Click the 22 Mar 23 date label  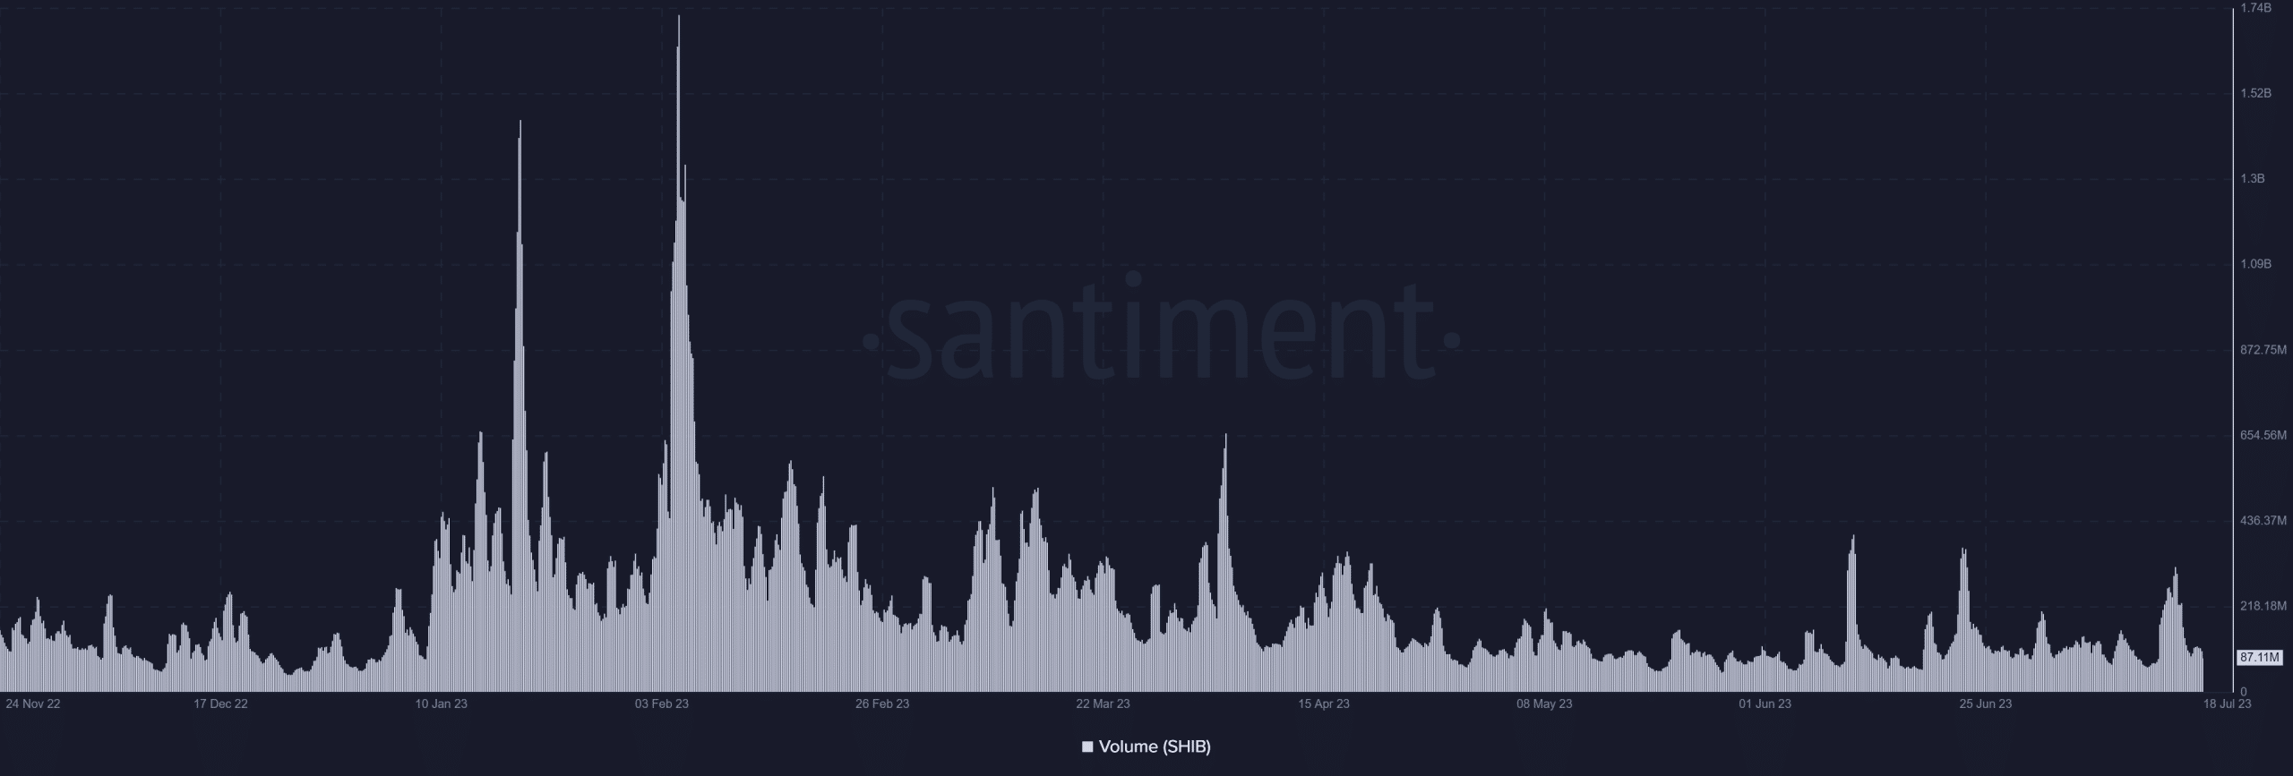pyautogui.click(x=1103, y=704)
